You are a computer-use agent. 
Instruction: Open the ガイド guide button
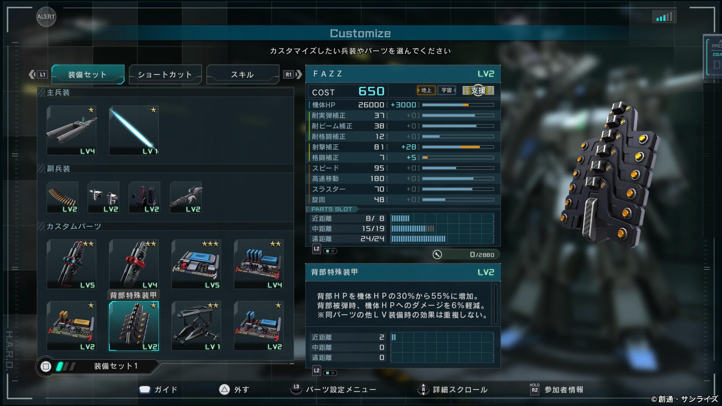(158, 389)
